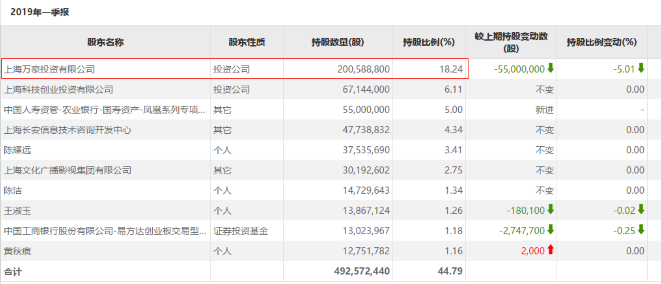Click the 合计 total row label
661x284 pixels.
point(13,271)
